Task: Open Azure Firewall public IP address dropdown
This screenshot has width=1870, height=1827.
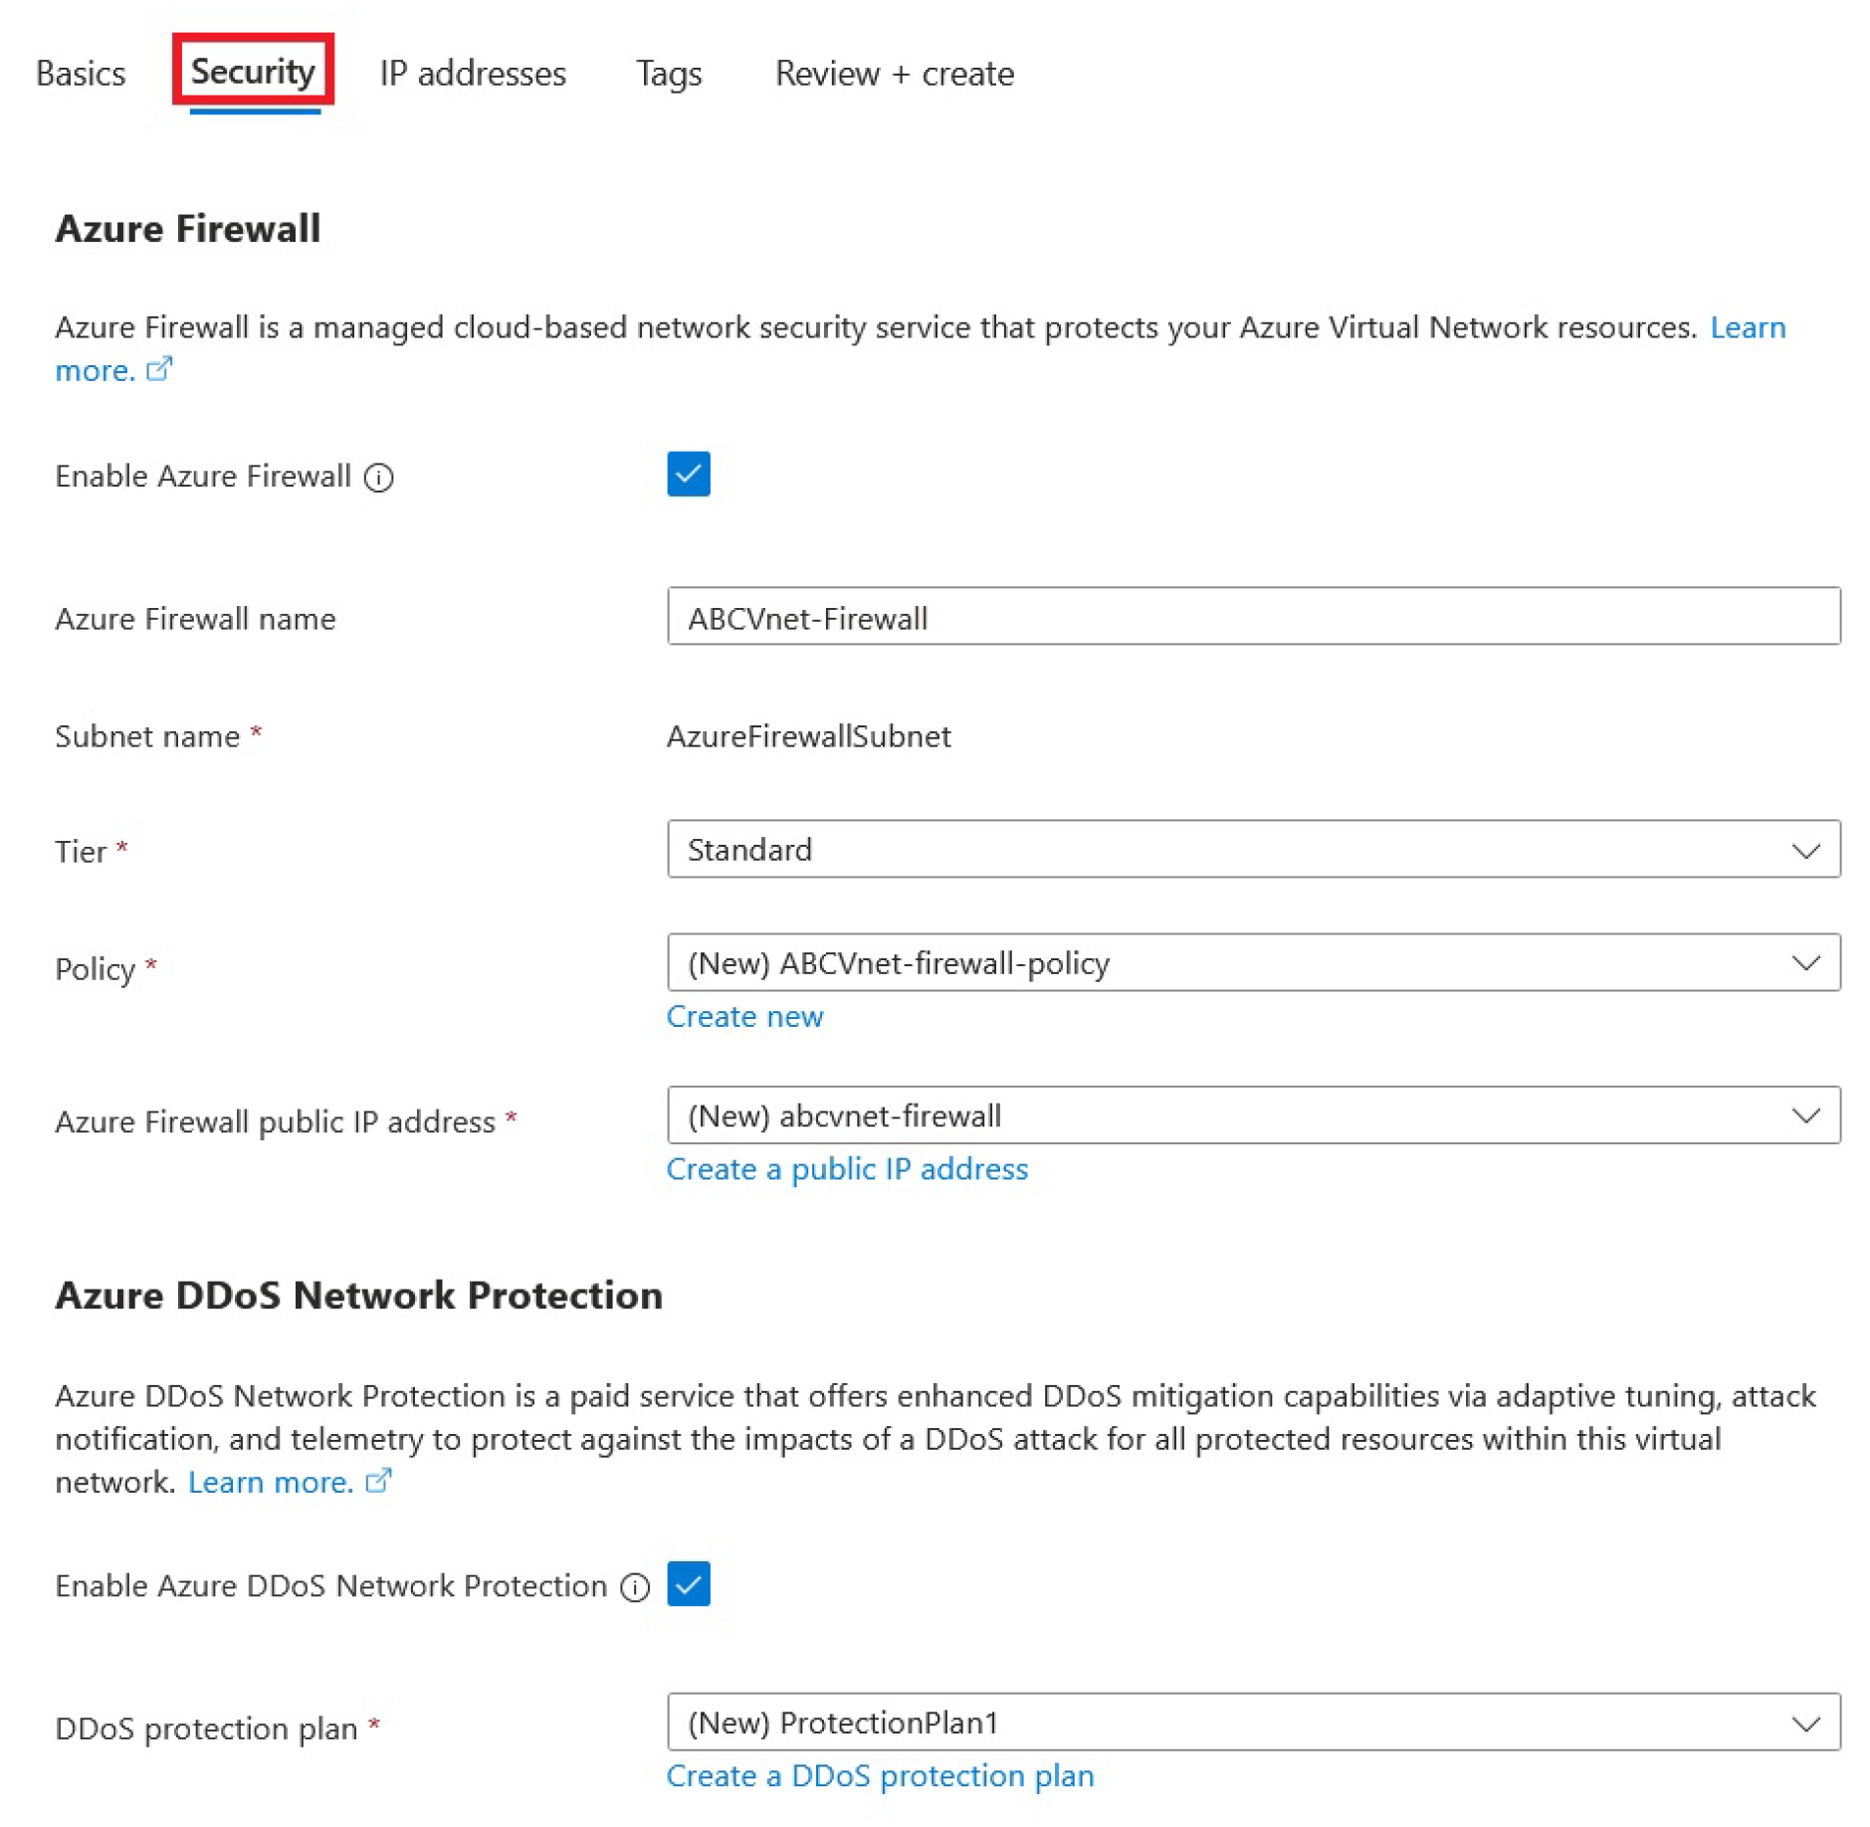Action: [x=1252, y=1116]
